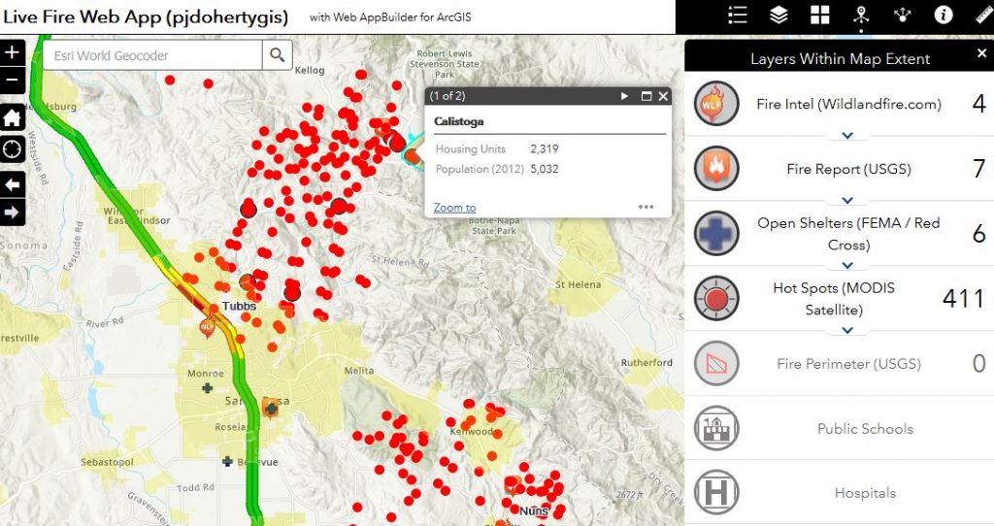
Task: Click the My Location target button
Action: tap(12, 149)
